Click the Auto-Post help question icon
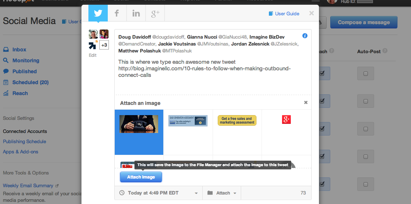 [x=385, y=51]
